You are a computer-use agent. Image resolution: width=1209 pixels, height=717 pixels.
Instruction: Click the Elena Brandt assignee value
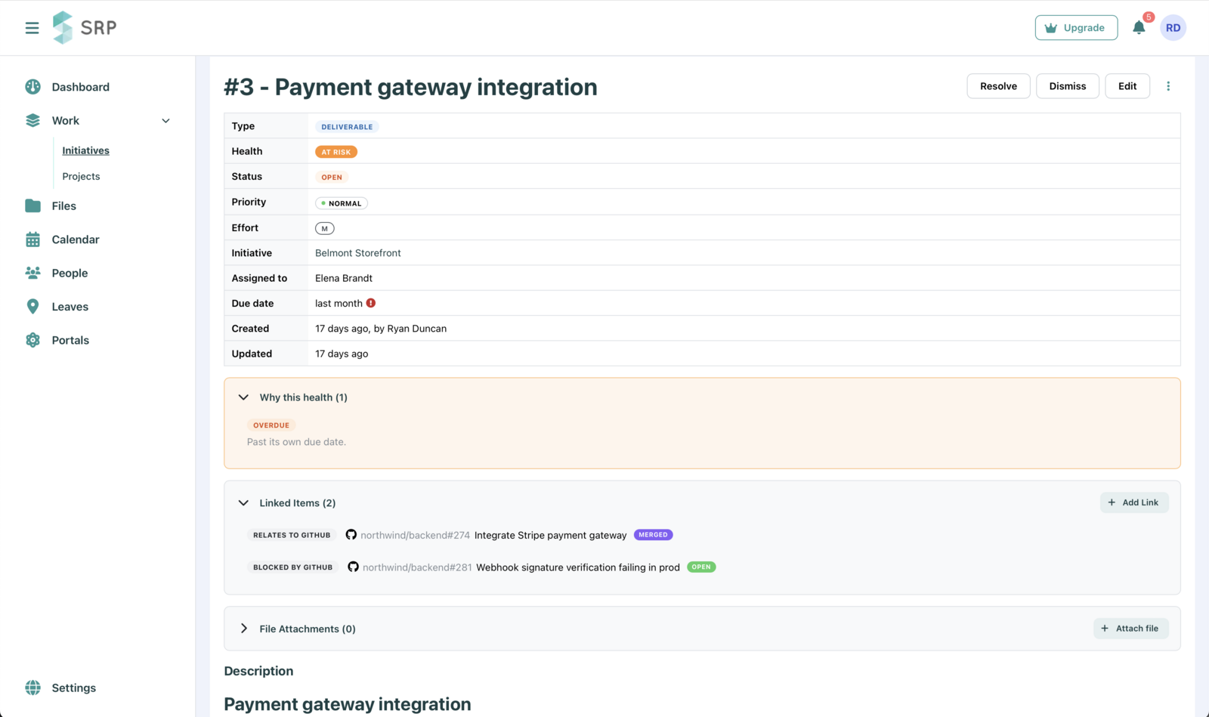pyautogui.click(x=344, y=278)
